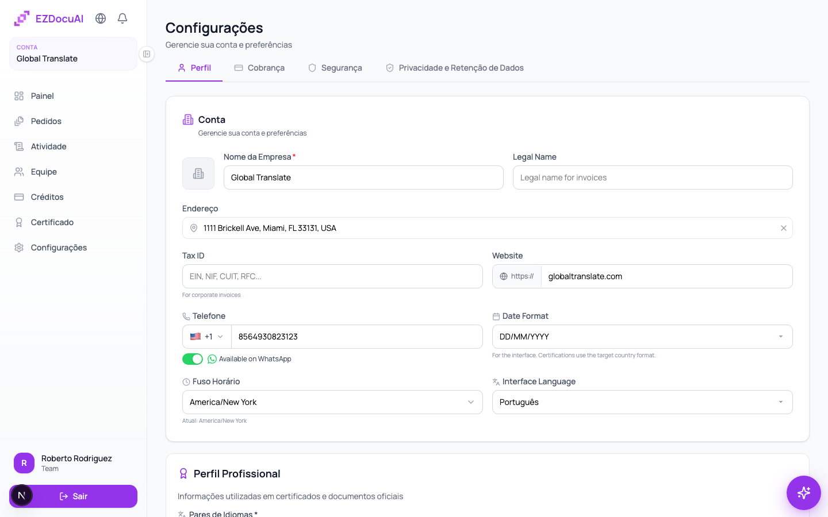The height and width of the screenshot is (517, 828).
Task: Click the Tax ID input field
Action: [332, 276]
